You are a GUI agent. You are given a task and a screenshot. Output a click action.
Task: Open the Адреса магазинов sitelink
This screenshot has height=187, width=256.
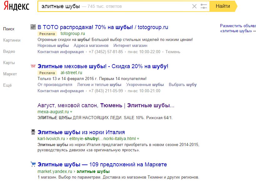(91, 46)
